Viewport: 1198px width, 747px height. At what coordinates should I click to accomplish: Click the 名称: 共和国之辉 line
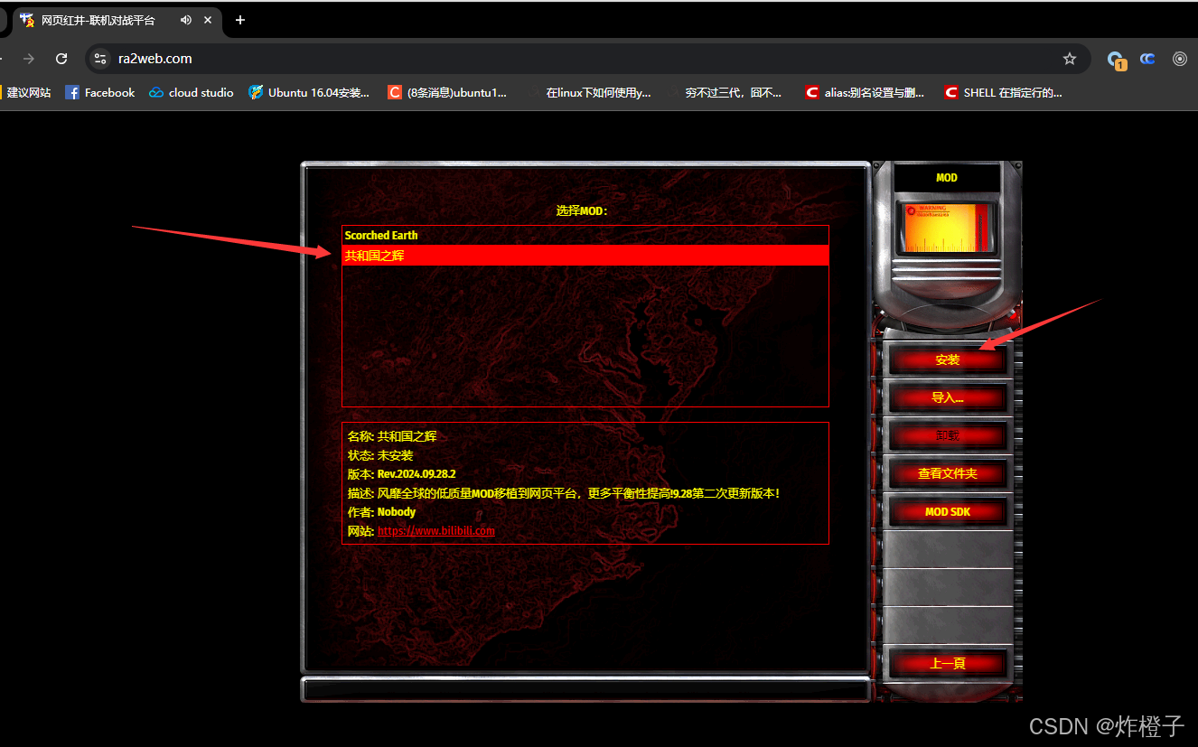(x=392, y=436)
